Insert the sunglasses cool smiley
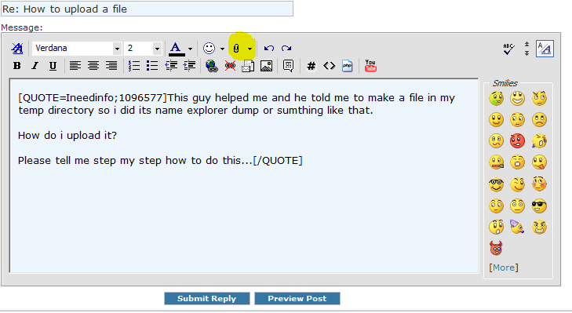Screen dimensions: 572x313 point(539,206)
